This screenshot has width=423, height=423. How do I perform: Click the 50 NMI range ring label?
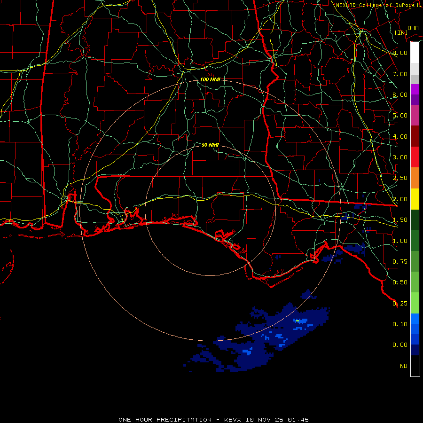click(x=210, y=145)
